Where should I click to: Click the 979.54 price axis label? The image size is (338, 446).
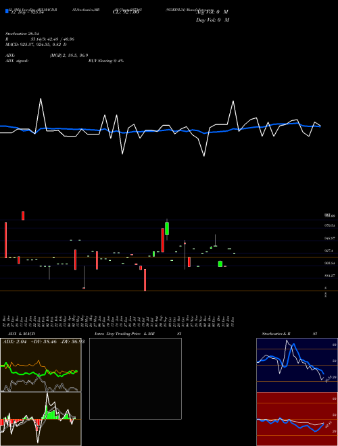(x=330, y=226)
